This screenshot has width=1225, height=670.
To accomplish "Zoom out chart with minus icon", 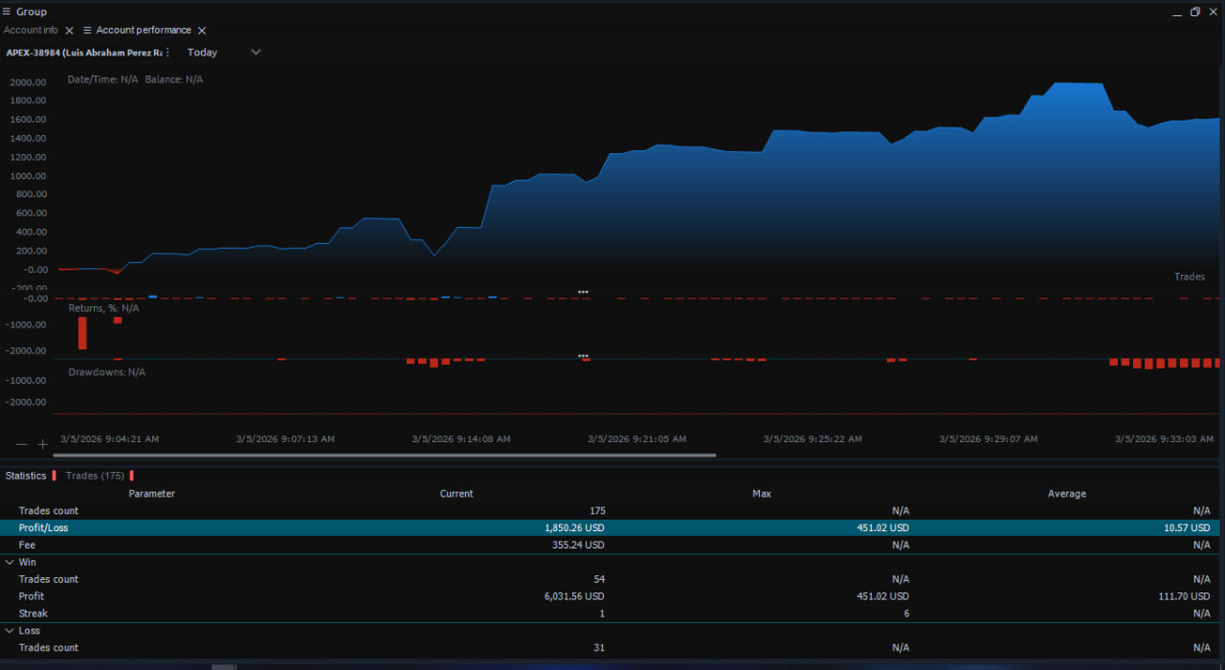I will (x=22, y=444).
